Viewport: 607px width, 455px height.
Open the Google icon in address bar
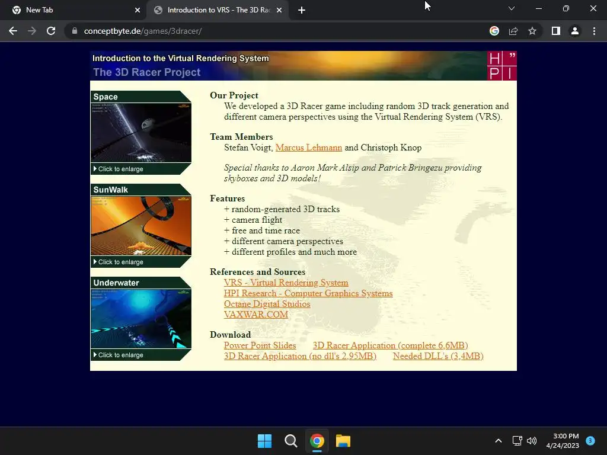pyautogui.click(x=494, y=31)
